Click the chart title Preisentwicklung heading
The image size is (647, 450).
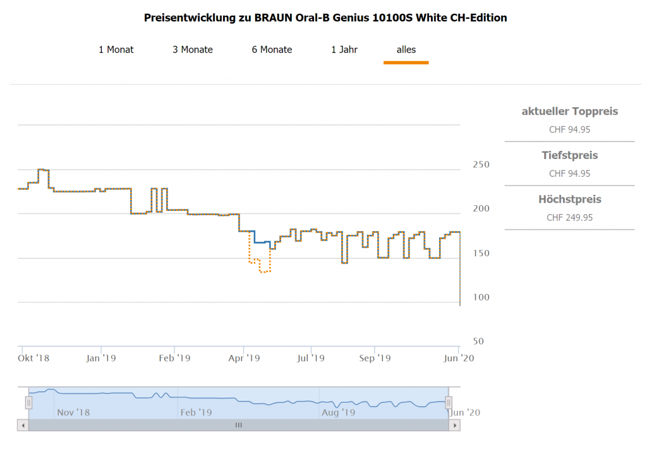(325, 18)
